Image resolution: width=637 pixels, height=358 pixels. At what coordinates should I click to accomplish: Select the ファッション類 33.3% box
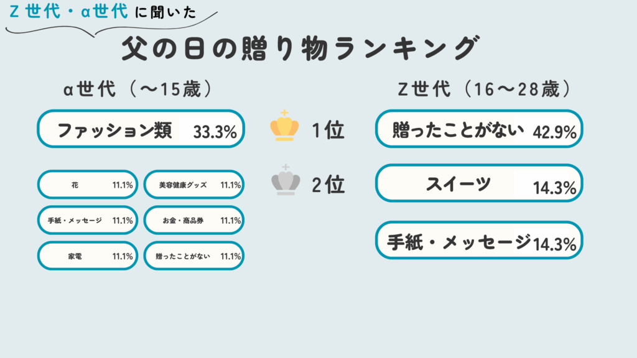[x=141, y=129]
